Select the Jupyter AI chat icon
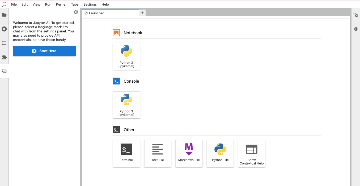Image resolution: width=360 pixels, height=186 pixels. click(4, 71)
